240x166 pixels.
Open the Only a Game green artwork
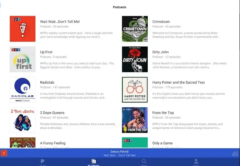click(x=135, y=142)
